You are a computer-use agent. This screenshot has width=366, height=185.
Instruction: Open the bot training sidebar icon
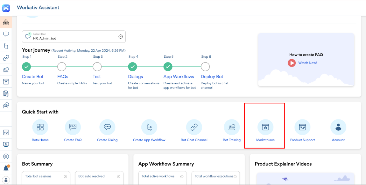[x=6, y=70]
